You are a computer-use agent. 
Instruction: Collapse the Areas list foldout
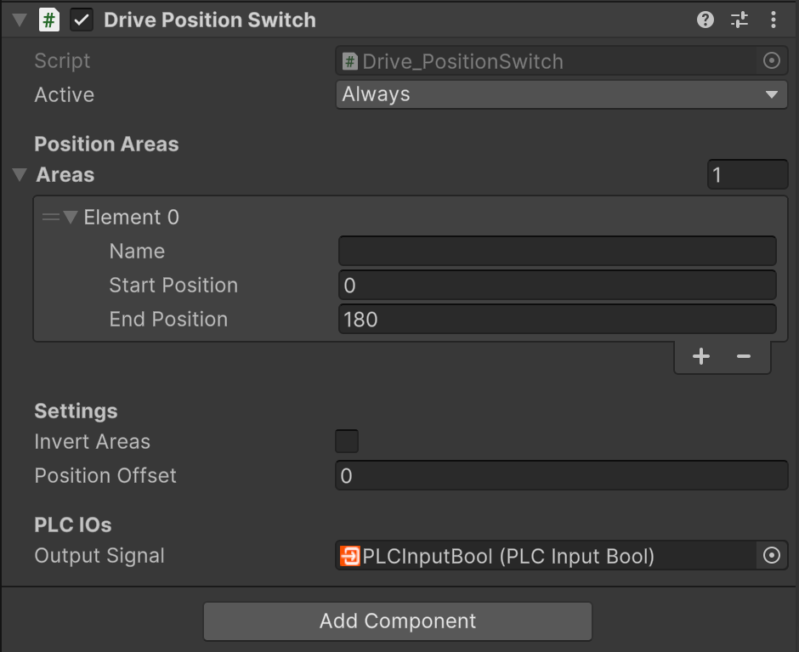coord(20,175)
